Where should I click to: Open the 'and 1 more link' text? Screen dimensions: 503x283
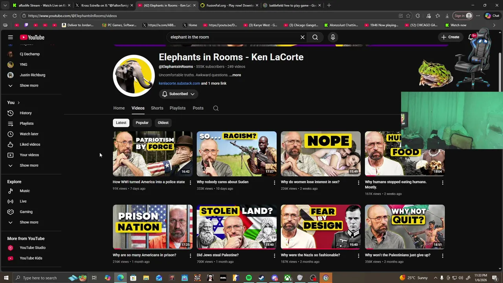[214, 83]
